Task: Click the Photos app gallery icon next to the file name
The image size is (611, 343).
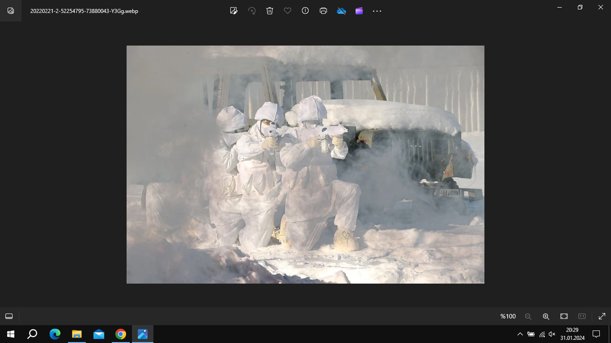Action: coord(11,11)
